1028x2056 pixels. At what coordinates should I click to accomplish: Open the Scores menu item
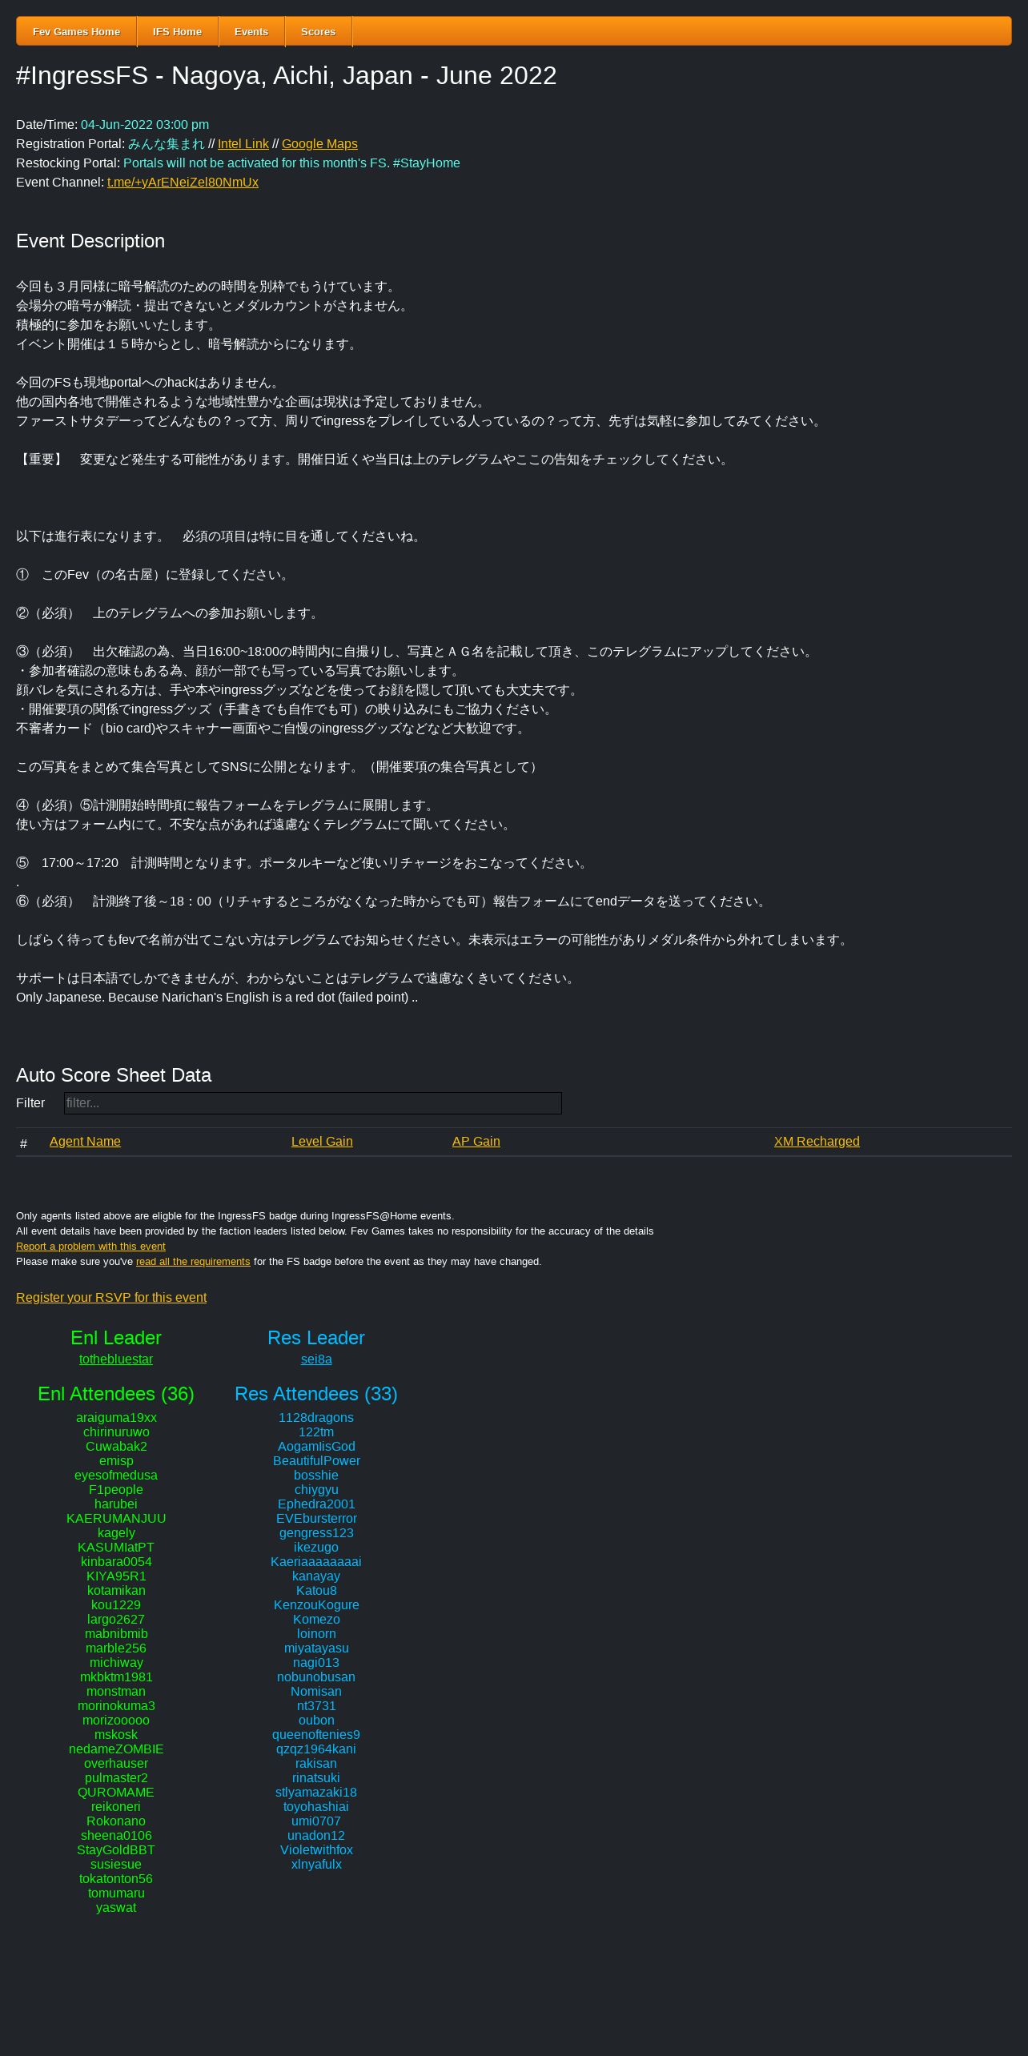(x=318, y=31)
